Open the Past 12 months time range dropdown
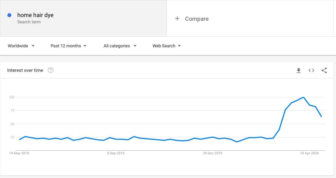336x178 pixels. click(x=68, y=46)
